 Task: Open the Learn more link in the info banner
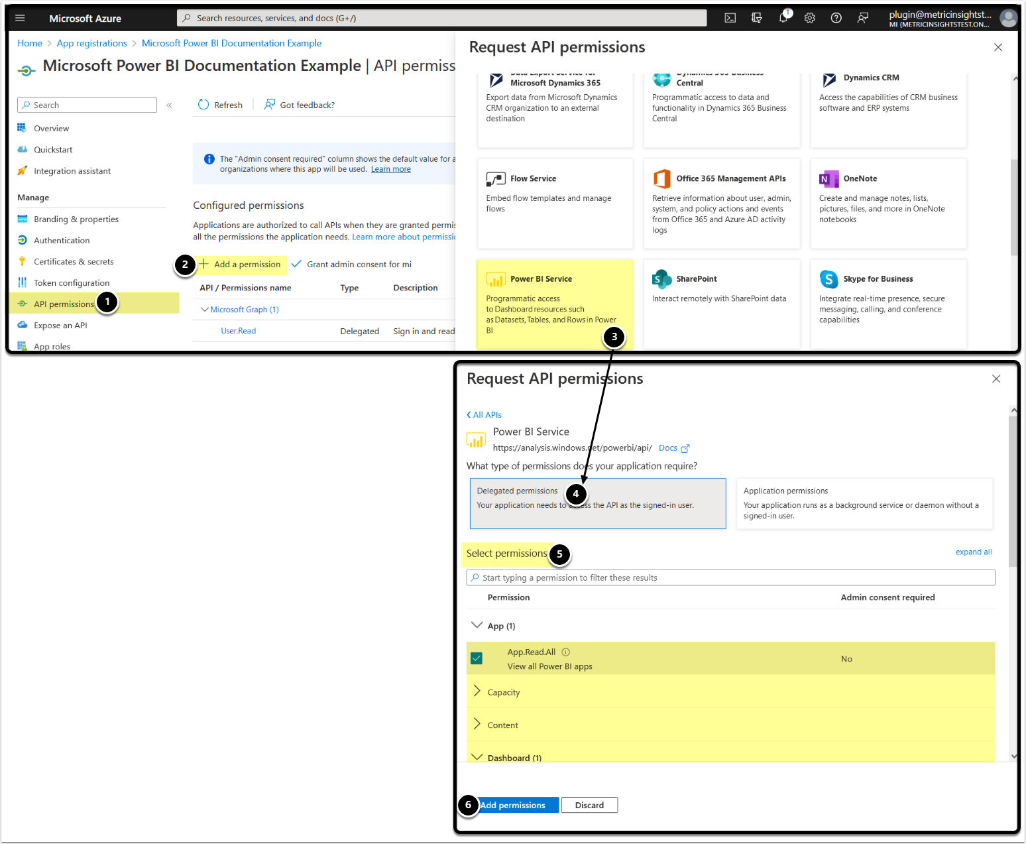pyautogui.click(x=391, y=169)
